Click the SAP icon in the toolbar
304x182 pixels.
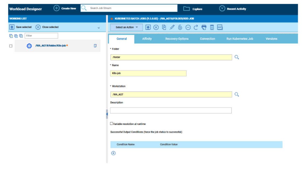(220, 27)
